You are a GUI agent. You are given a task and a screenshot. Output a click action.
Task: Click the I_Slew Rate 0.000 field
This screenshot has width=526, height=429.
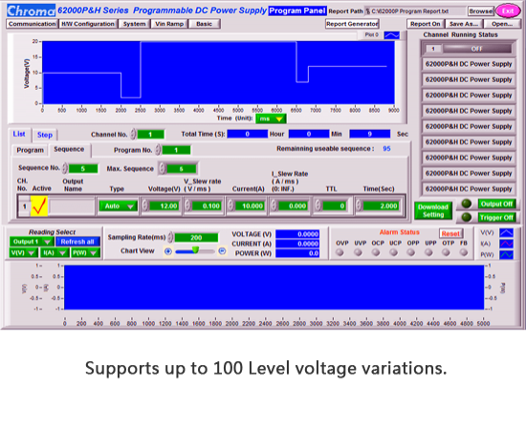click(292, 205)
